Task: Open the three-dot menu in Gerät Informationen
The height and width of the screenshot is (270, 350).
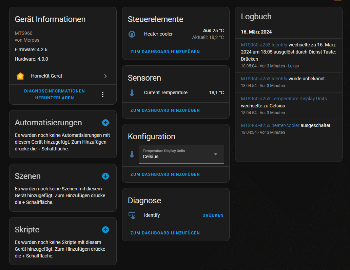Action: [103, 95]
